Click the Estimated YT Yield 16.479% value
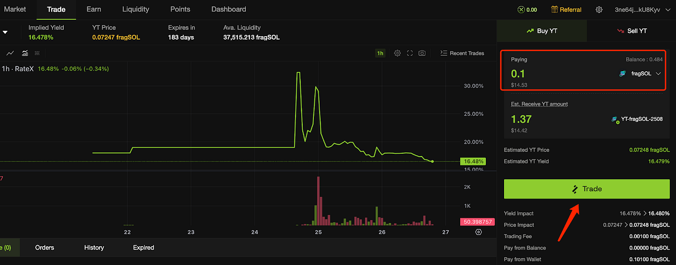Screen dimensions: 676x265 659,161
